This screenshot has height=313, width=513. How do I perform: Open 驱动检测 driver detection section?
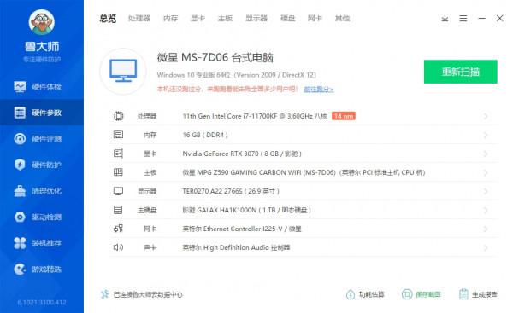[42, 217]
